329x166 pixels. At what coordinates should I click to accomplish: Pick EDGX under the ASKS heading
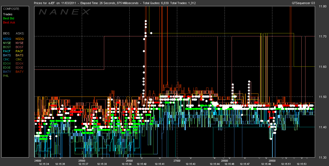(20, 63)
